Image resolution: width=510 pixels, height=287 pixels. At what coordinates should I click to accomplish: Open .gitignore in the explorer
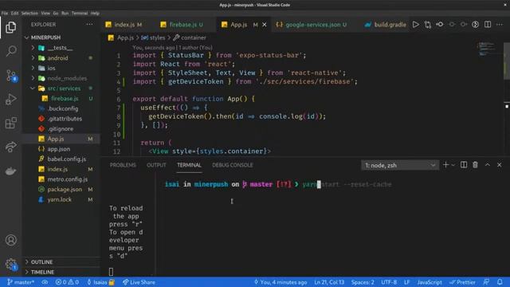pos(61,129)
